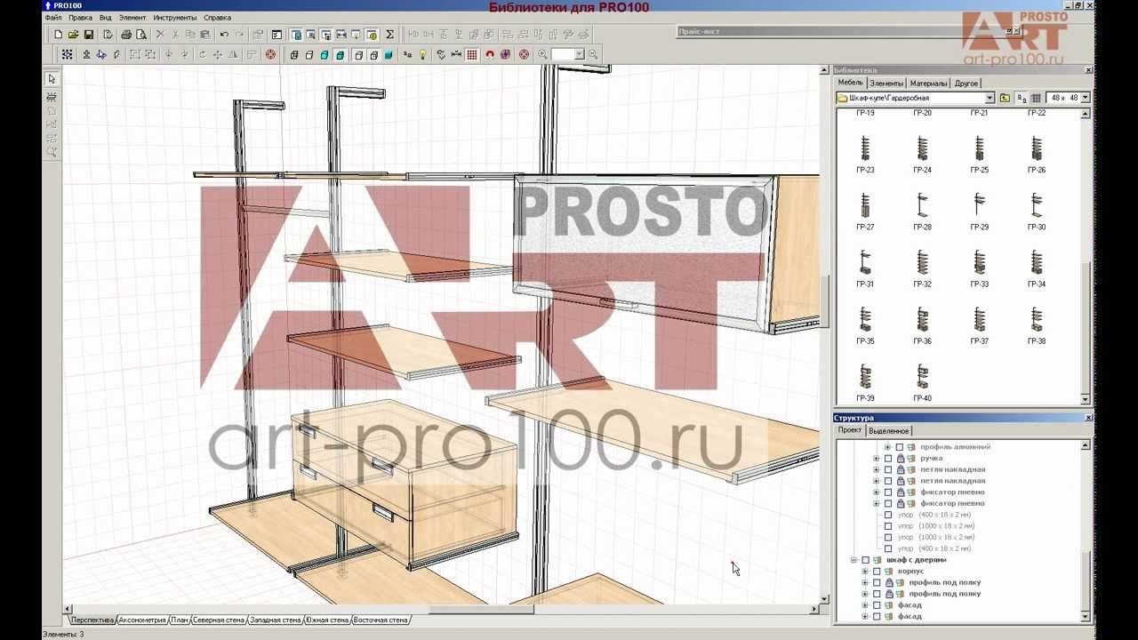Check the 'ручка' checkbox in structure tree

point(888,458)
